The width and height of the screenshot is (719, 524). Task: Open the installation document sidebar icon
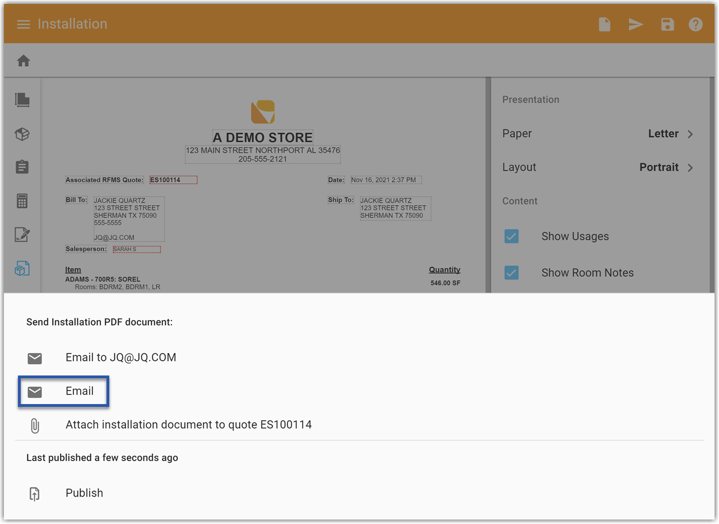click(x=22, y=269)
